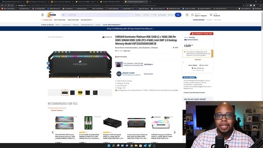This screenshot has height=148, width=263.
Task: Click the Corsair brand logo
Action: 107,37
